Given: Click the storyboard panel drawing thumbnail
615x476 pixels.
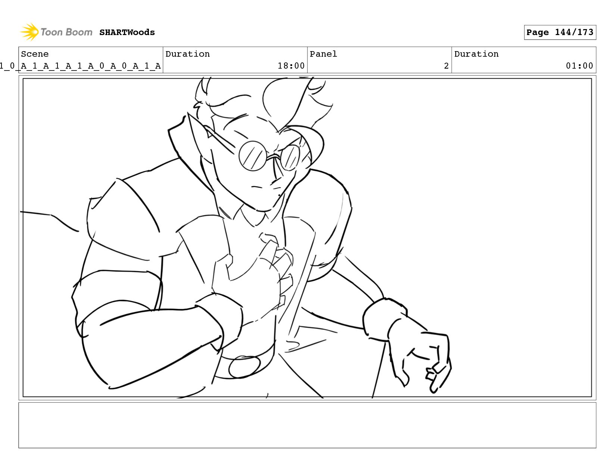Looking at the screenshot, I should pyautogui.click(x=307, y=238).
